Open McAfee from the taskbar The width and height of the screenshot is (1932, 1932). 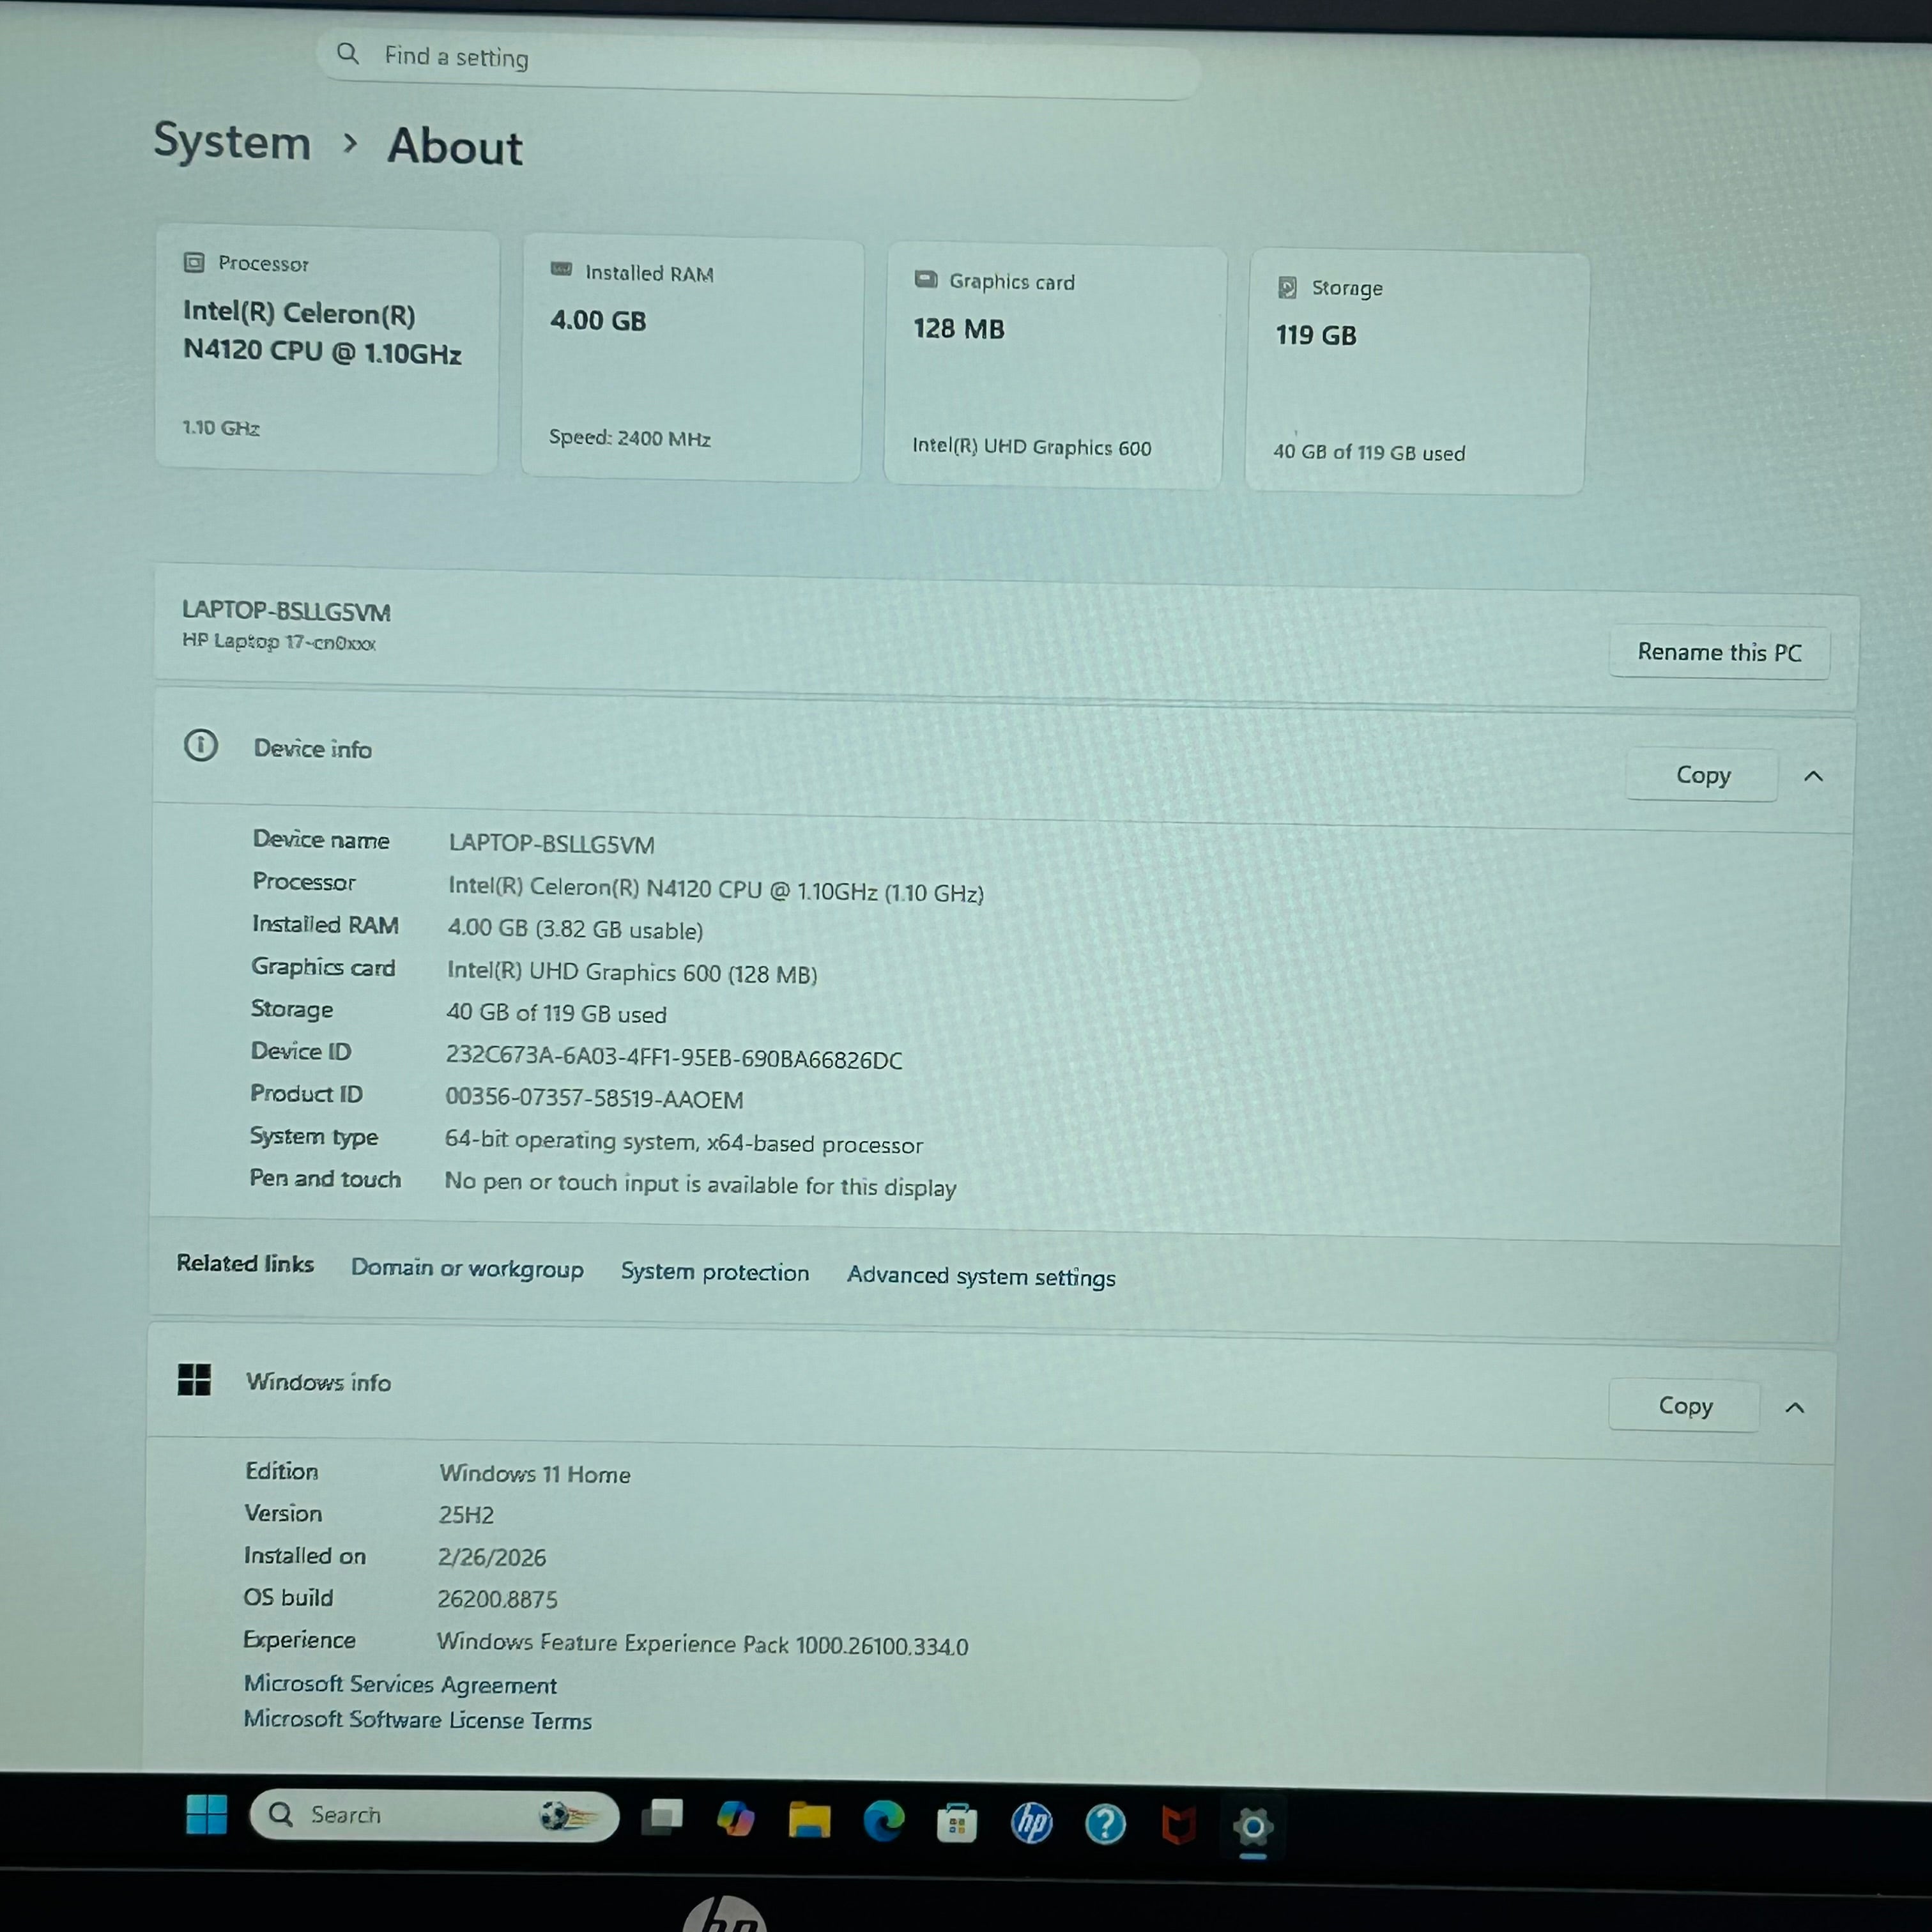pos(1179,1826)
